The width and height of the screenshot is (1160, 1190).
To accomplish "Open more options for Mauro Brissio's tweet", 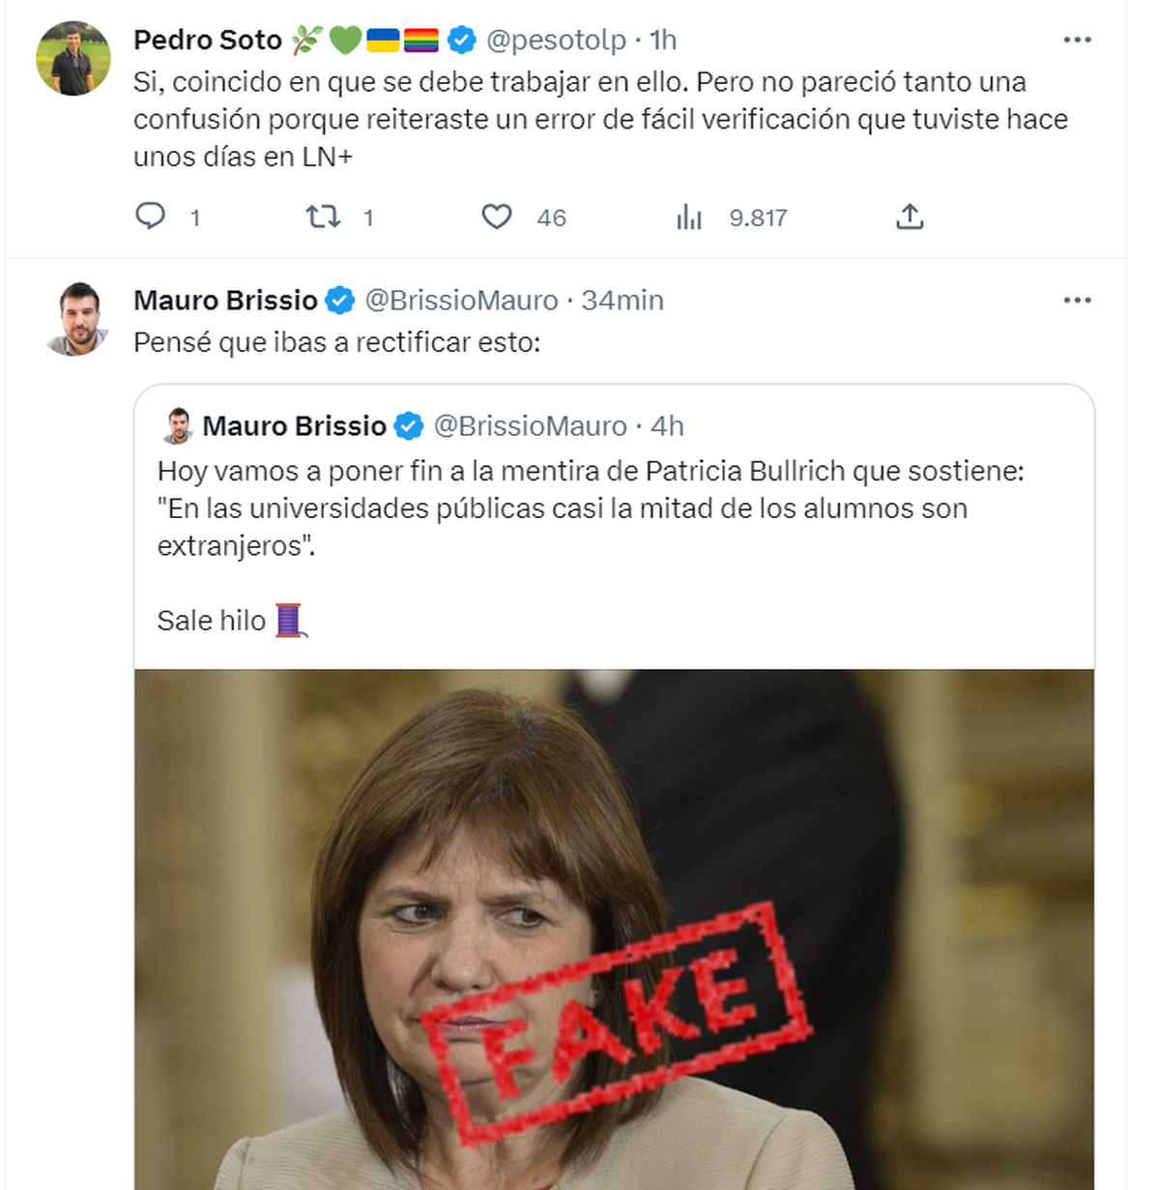I will tap(1077, 301).
